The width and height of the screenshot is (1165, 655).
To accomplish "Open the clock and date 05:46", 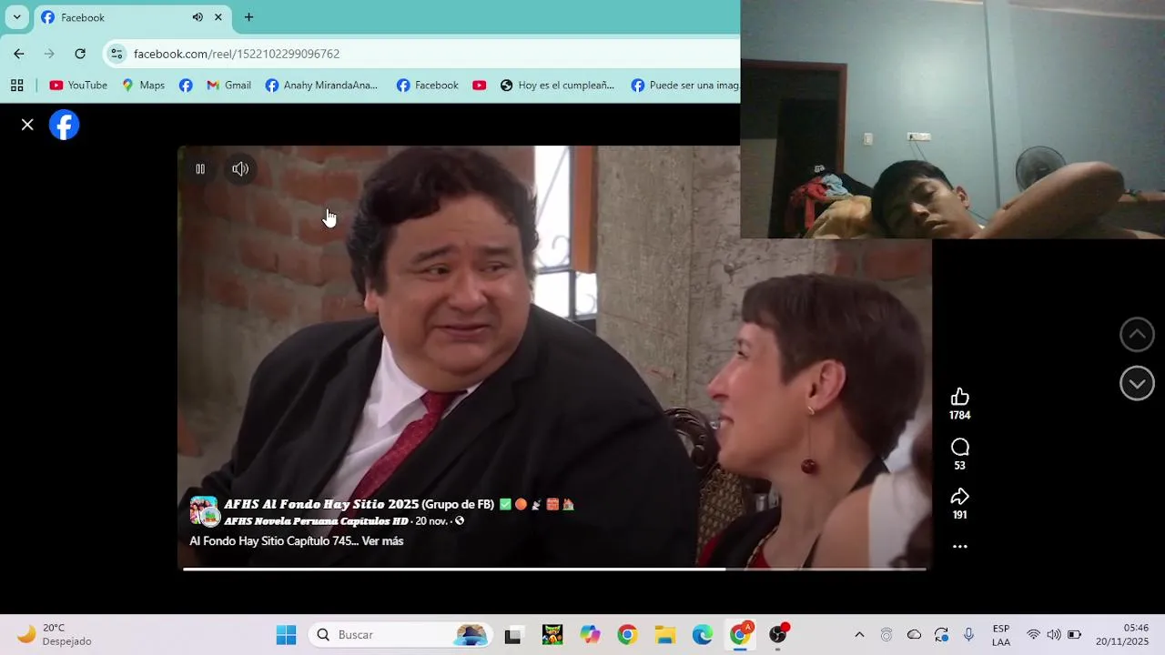I will click(x=1124, y=634).
